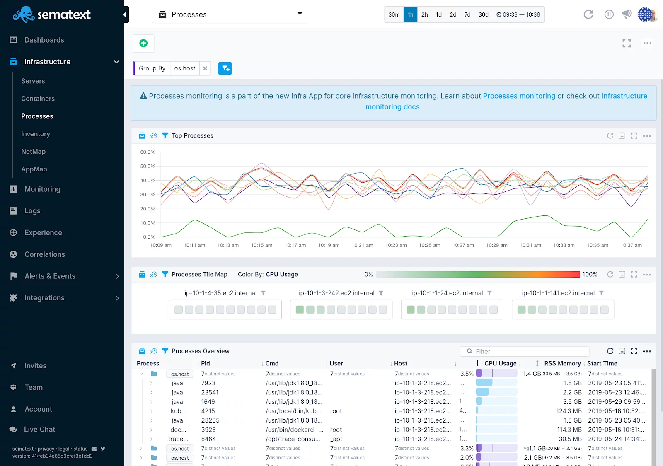The width and height of the screenshot is (663, 466).
Task: Open Processes Overview panel more options menu
Action: (647, 351)
